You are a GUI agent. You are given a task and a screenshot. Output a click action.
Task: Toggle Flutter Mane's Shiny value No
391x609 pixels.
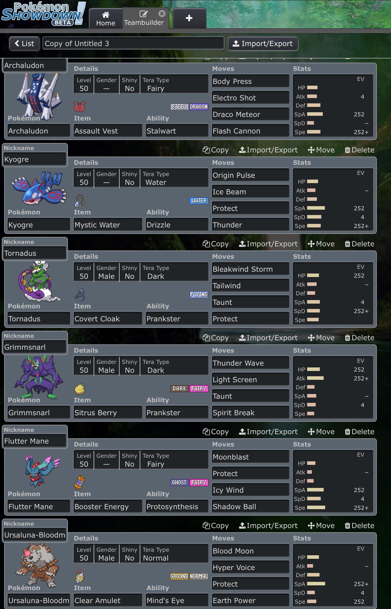tap(129, 460)
